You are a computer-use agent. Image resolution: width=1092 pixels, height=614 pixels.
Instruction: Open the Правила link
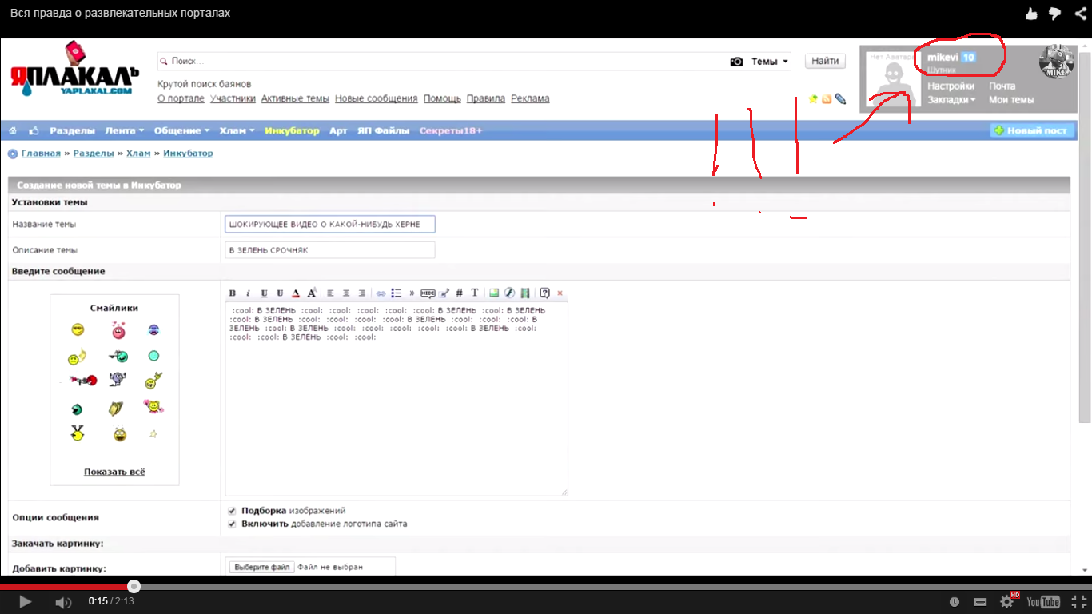[x=486, y=98]
